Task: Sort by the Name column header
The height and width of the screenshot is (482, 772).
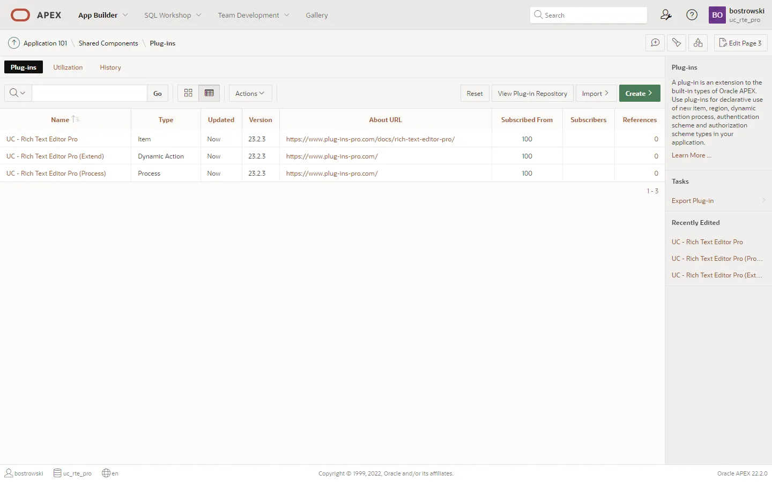Action: tap(60, 120)
